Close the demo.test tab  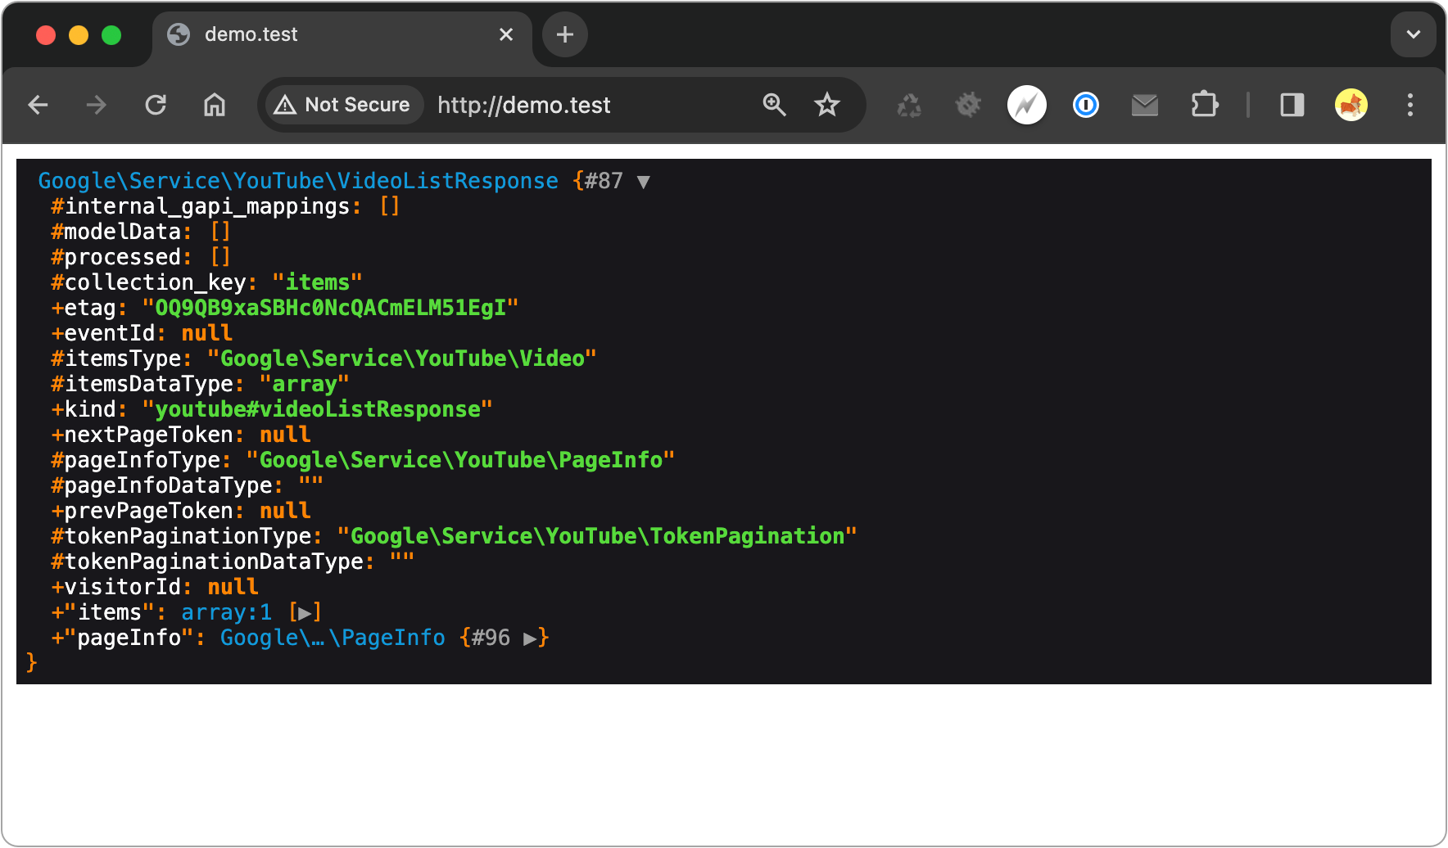click(x=506, y=34)
